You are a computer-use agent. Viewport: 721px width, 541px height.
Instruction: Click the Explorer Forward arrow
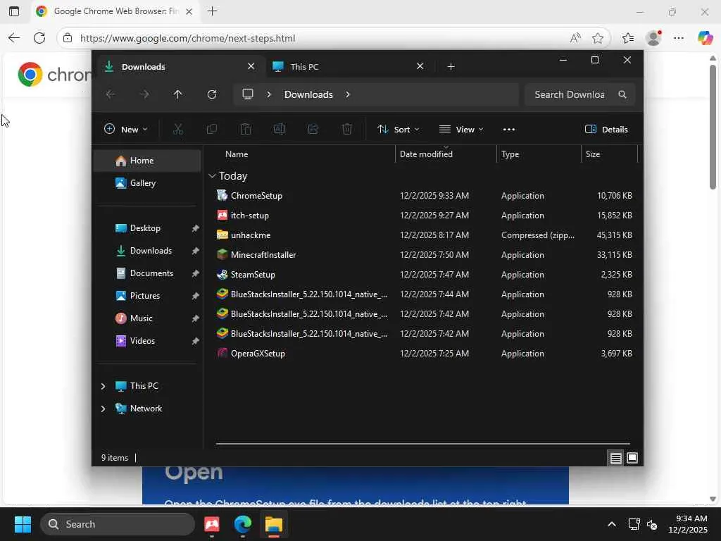144,94
